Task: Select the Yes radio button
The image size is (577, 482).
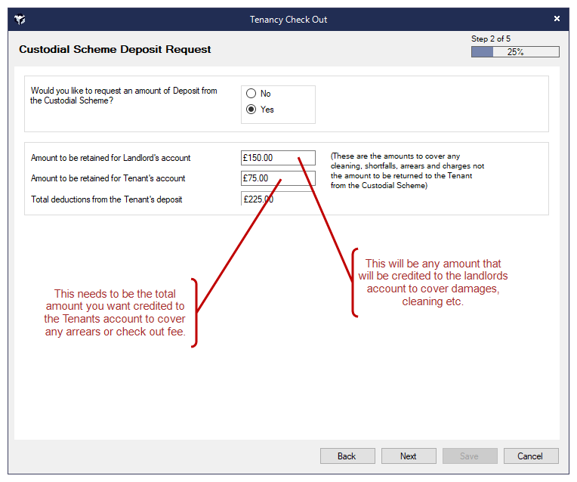Action: coord(251,110)
